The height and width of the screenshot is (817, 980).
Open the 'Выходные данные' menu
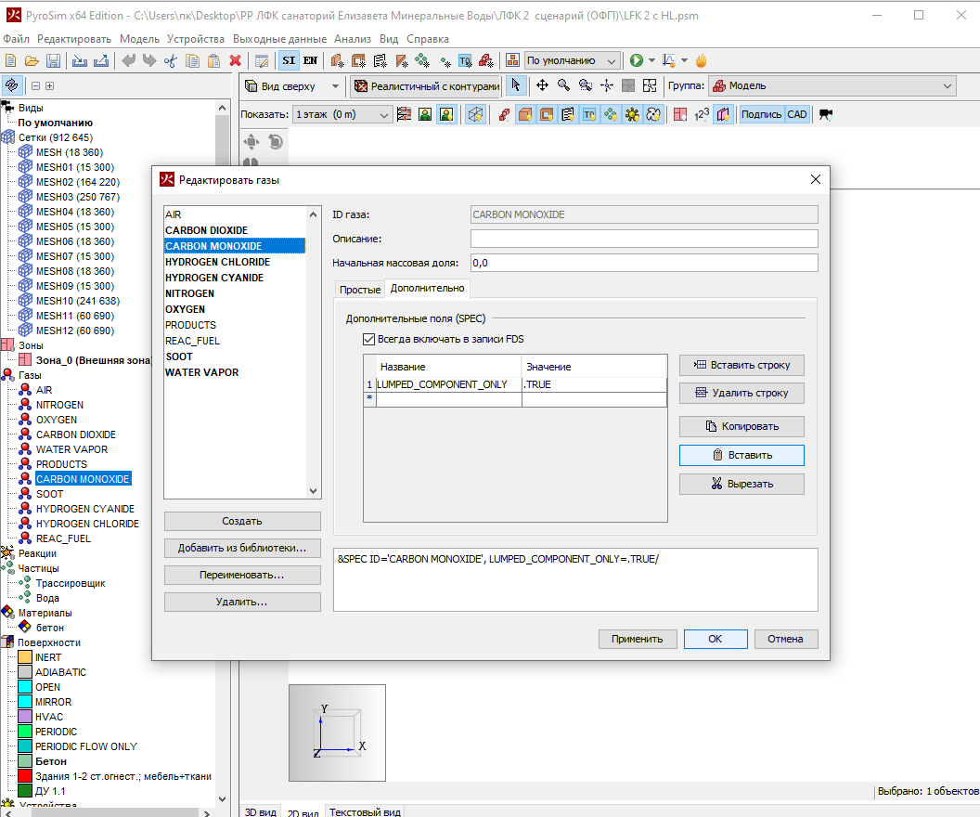(x=279, y=39)
